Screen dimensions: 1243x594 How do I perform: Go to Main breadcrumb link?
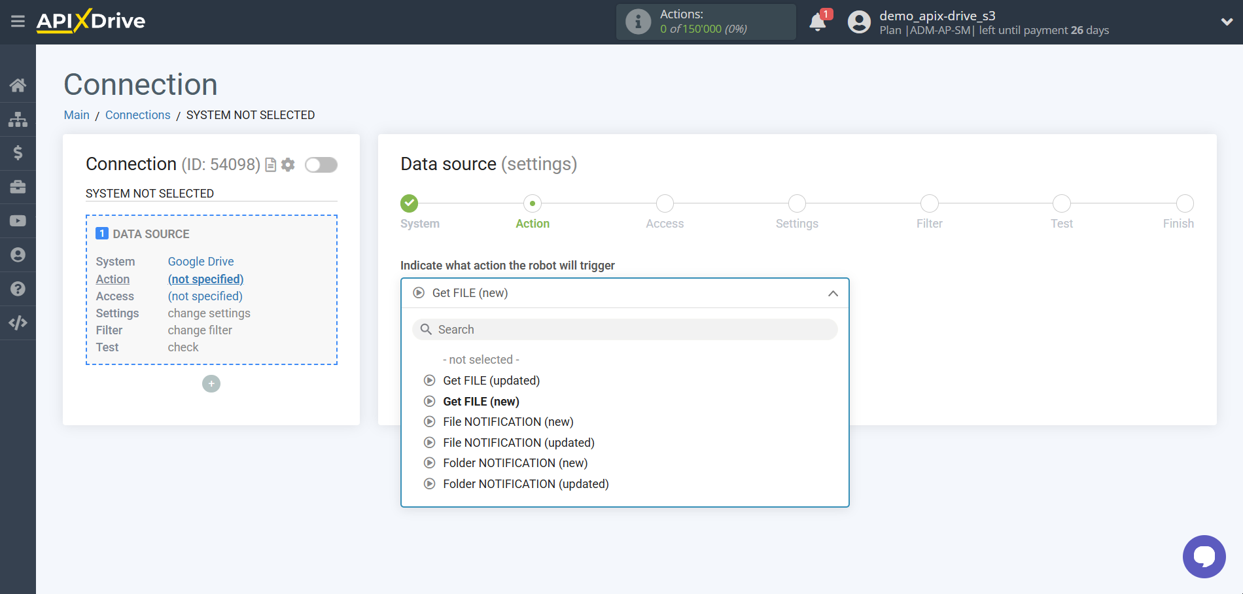[x=77, y=115]
